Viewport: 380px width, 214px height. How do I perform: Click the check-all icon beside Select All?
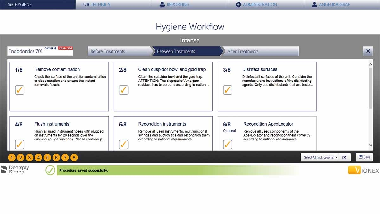[x=344, y=157]
